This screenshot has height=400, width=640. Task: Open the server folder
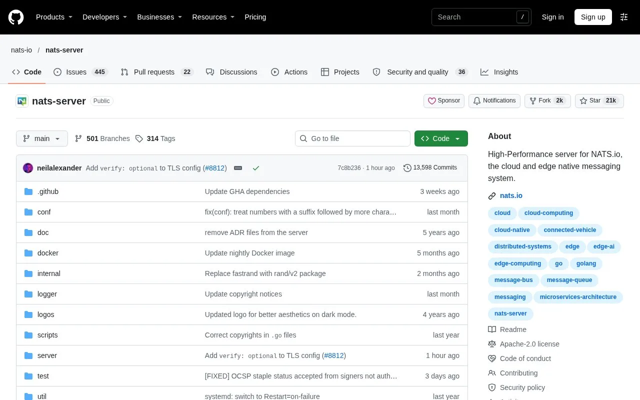click(x=47, y=355)
